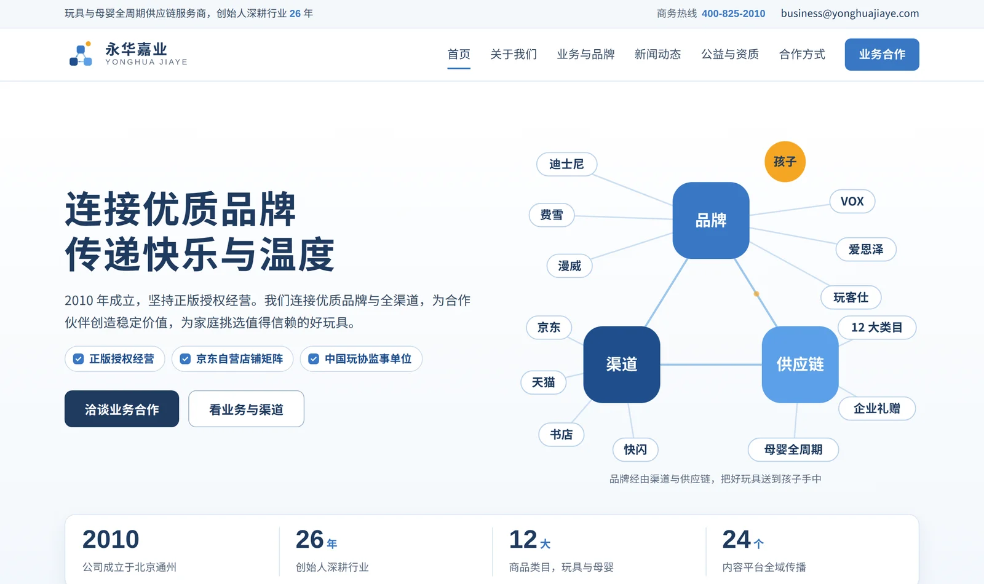Open the 首页 navigation tab
This screenshot has height=584, width=984.
[x=459, y=54]
